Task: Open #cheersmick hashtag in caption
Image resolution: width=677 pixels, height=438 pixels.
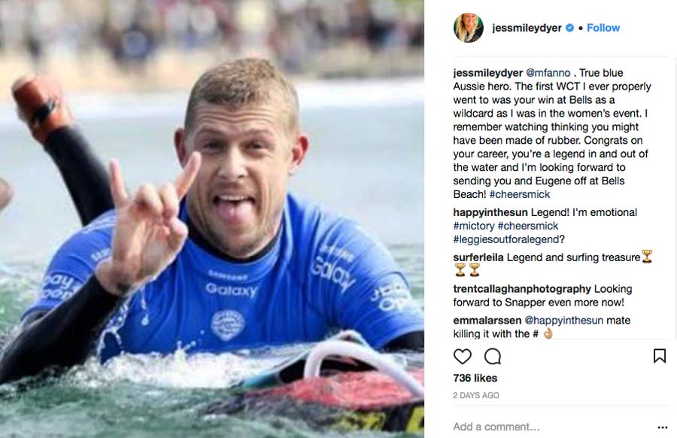Action: coord(520,194)
